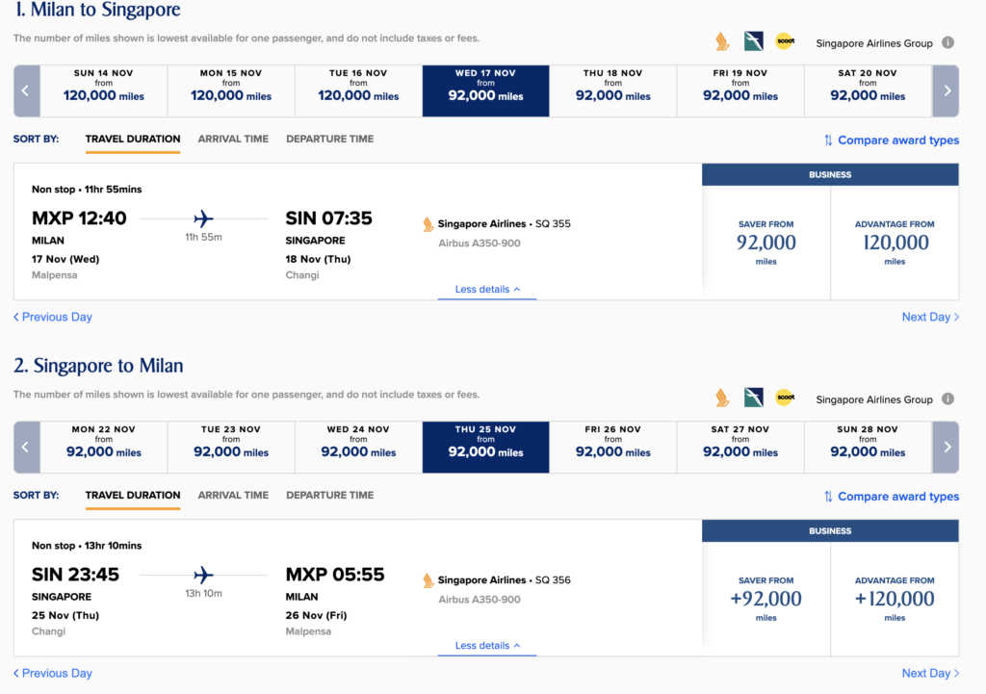
Task: Select Saver +92,000 miles fare for SQ 356
Action: point(766,598)
